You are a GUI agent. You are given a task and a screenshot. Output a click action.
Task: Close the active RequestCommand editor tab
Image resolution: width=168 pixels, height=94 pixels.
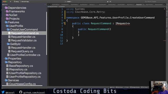(144, 5)
